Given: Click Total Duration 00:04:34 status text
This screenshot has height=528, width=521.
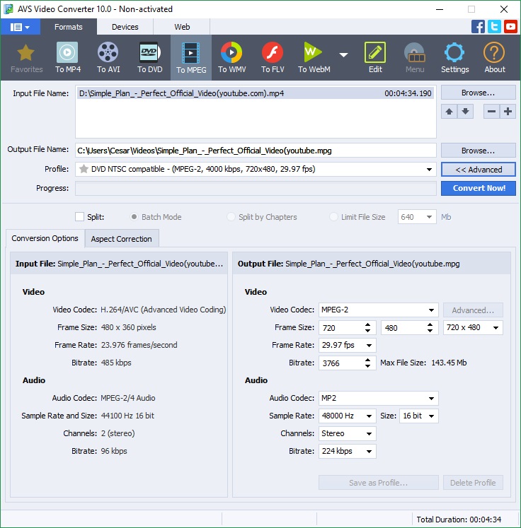Looking at the screenshot, I should 459,520.
